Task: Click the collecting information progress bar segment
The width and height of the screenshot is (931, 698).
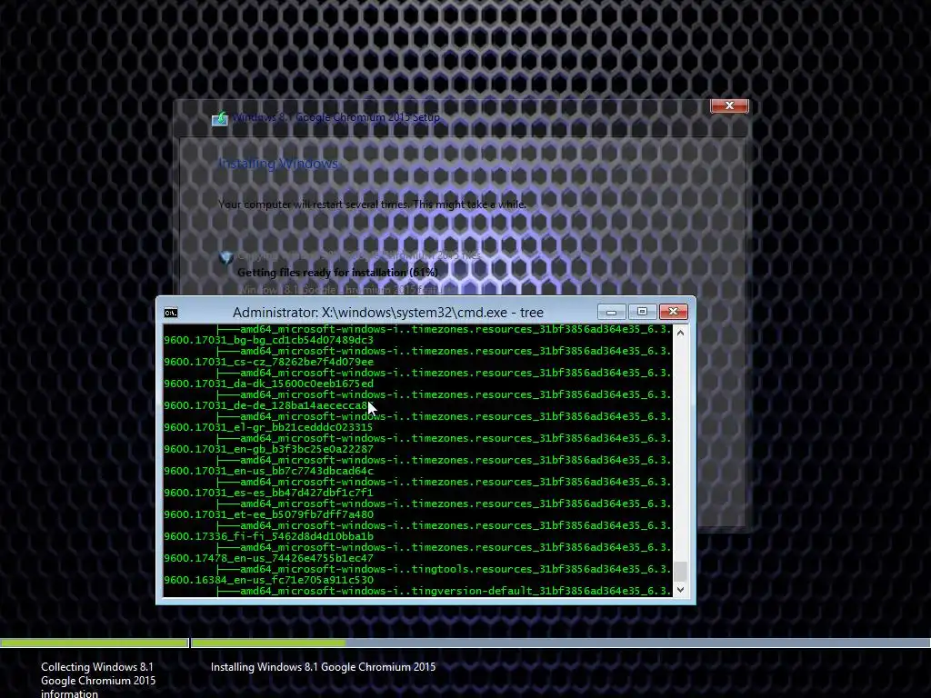Action: [94, 643]
